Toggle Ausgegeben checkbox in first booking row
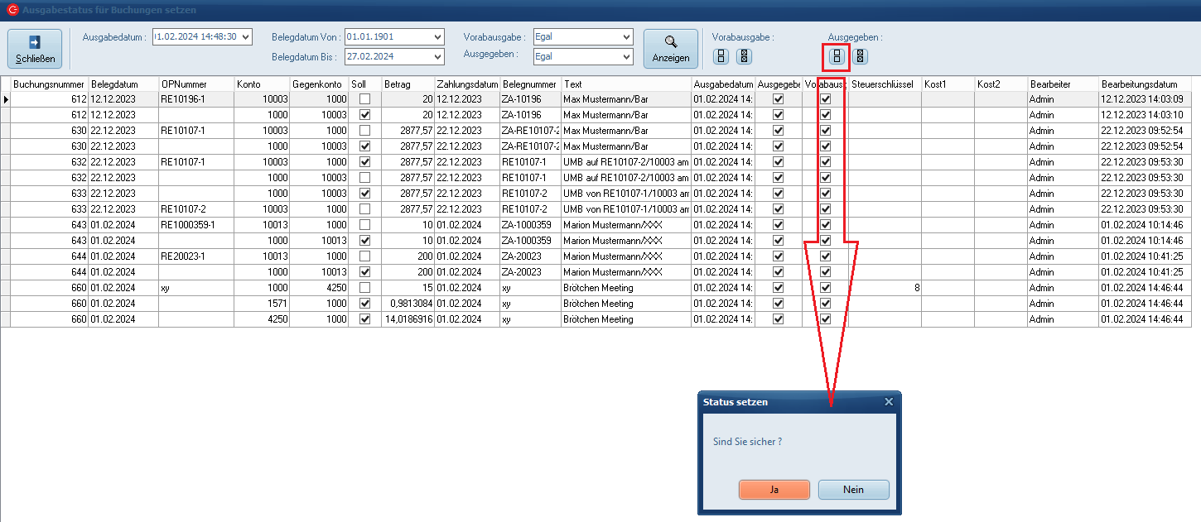This screenshot has height=522, width=1201. [x=778, y=99]
